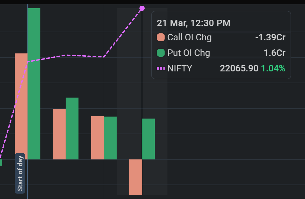Click the salmon Call OI Chg legend swatch
The width and height of the screenshot is (305, 199).
(x=161, y=37)
